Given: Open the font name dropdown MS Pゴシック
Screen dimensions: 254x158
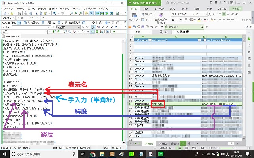Looking at the screenshot, I should point(194,14).
